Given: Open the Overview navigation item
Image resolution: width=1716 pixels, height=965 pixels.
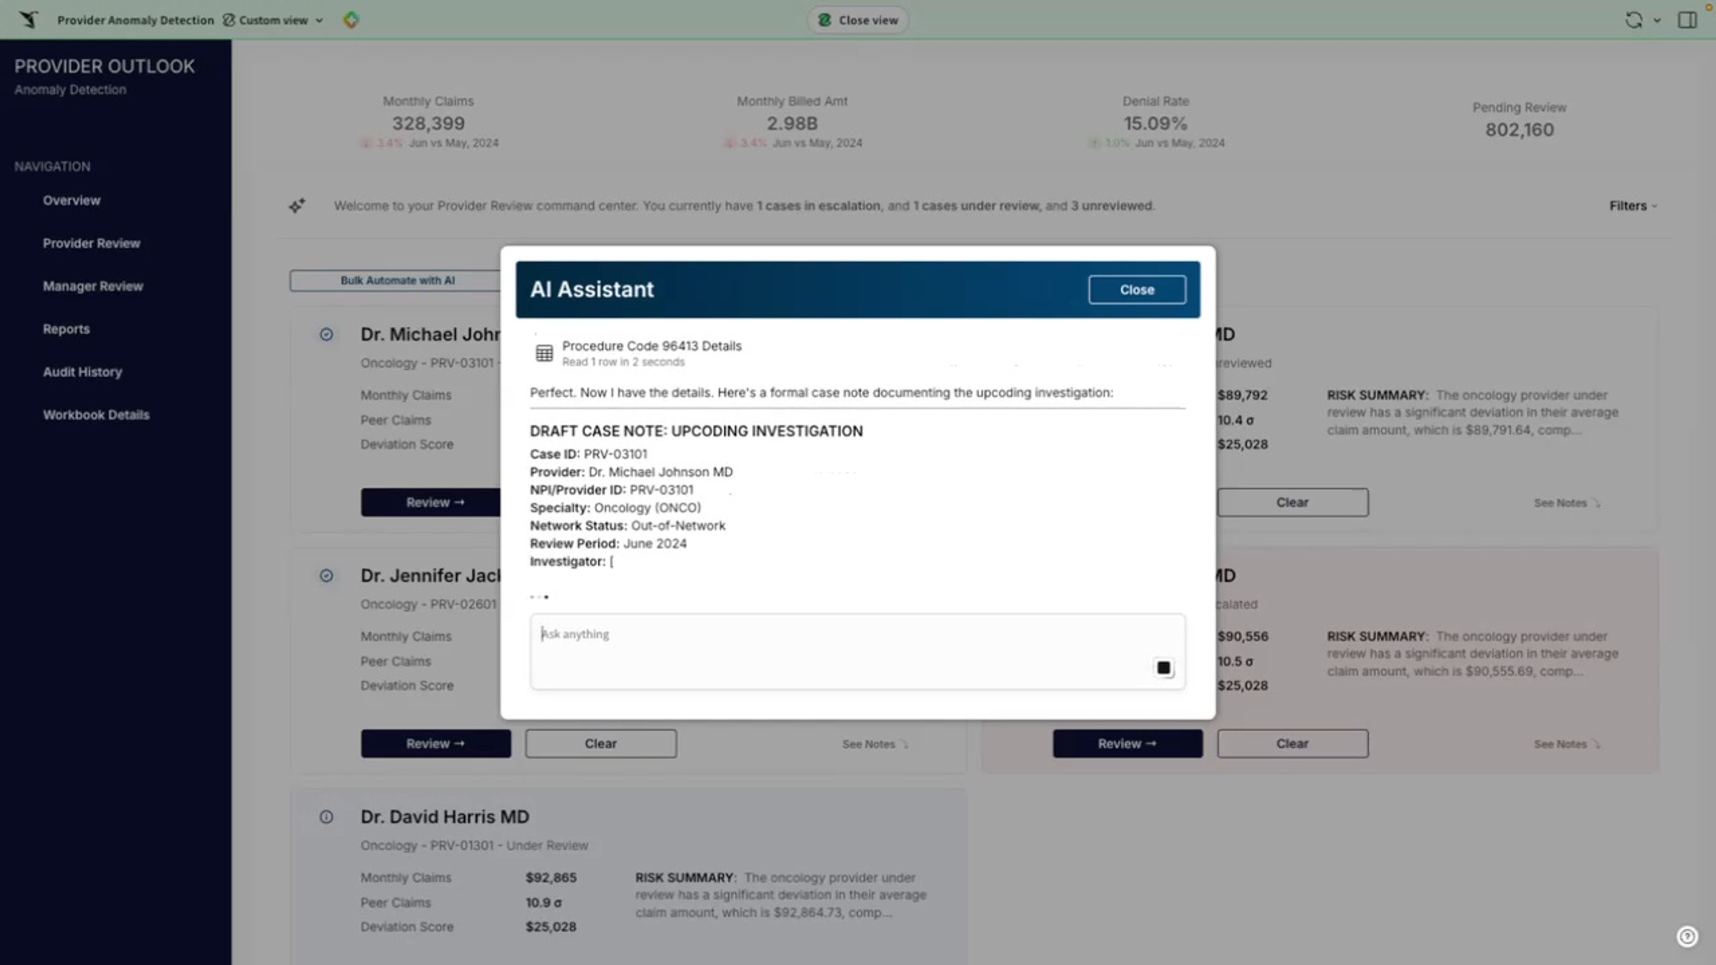Looking at the screenshot, I should 71,201.
